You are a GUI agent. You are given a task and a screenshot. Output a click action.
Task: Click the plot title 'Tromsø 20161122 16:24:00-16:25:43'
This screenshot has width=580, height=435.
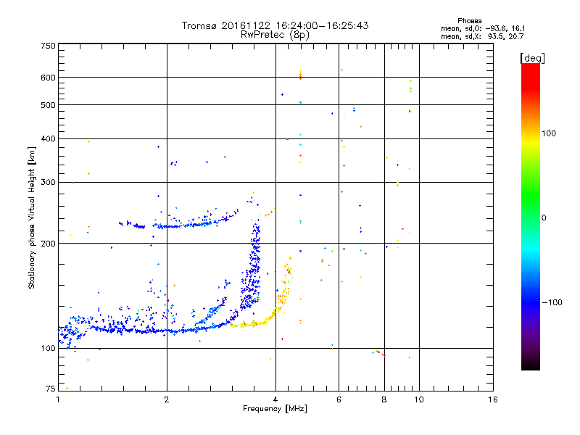pyautogui.click(x=275, y=25)
